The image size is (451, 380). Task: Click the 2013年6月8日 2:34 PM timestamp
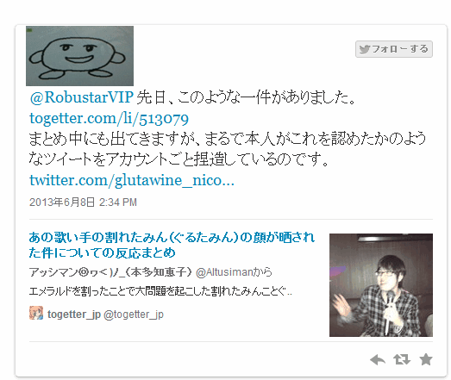coord(83,202)
